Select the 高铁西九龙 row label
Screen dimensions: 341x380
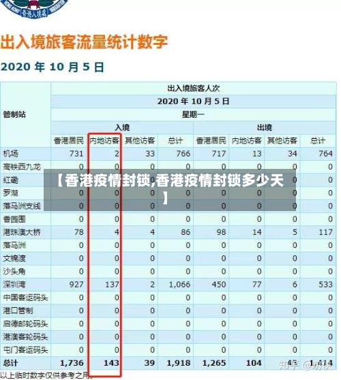[x=22, y=167]
